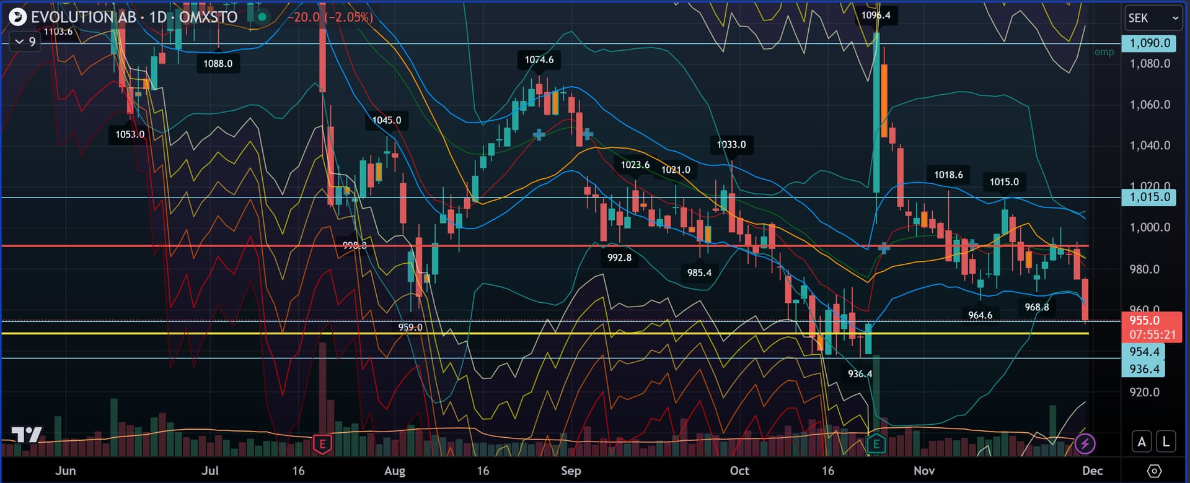Click the Evolution AB company logo icon
Viewport: 1190px width, 483px height.
pos(17,17)
